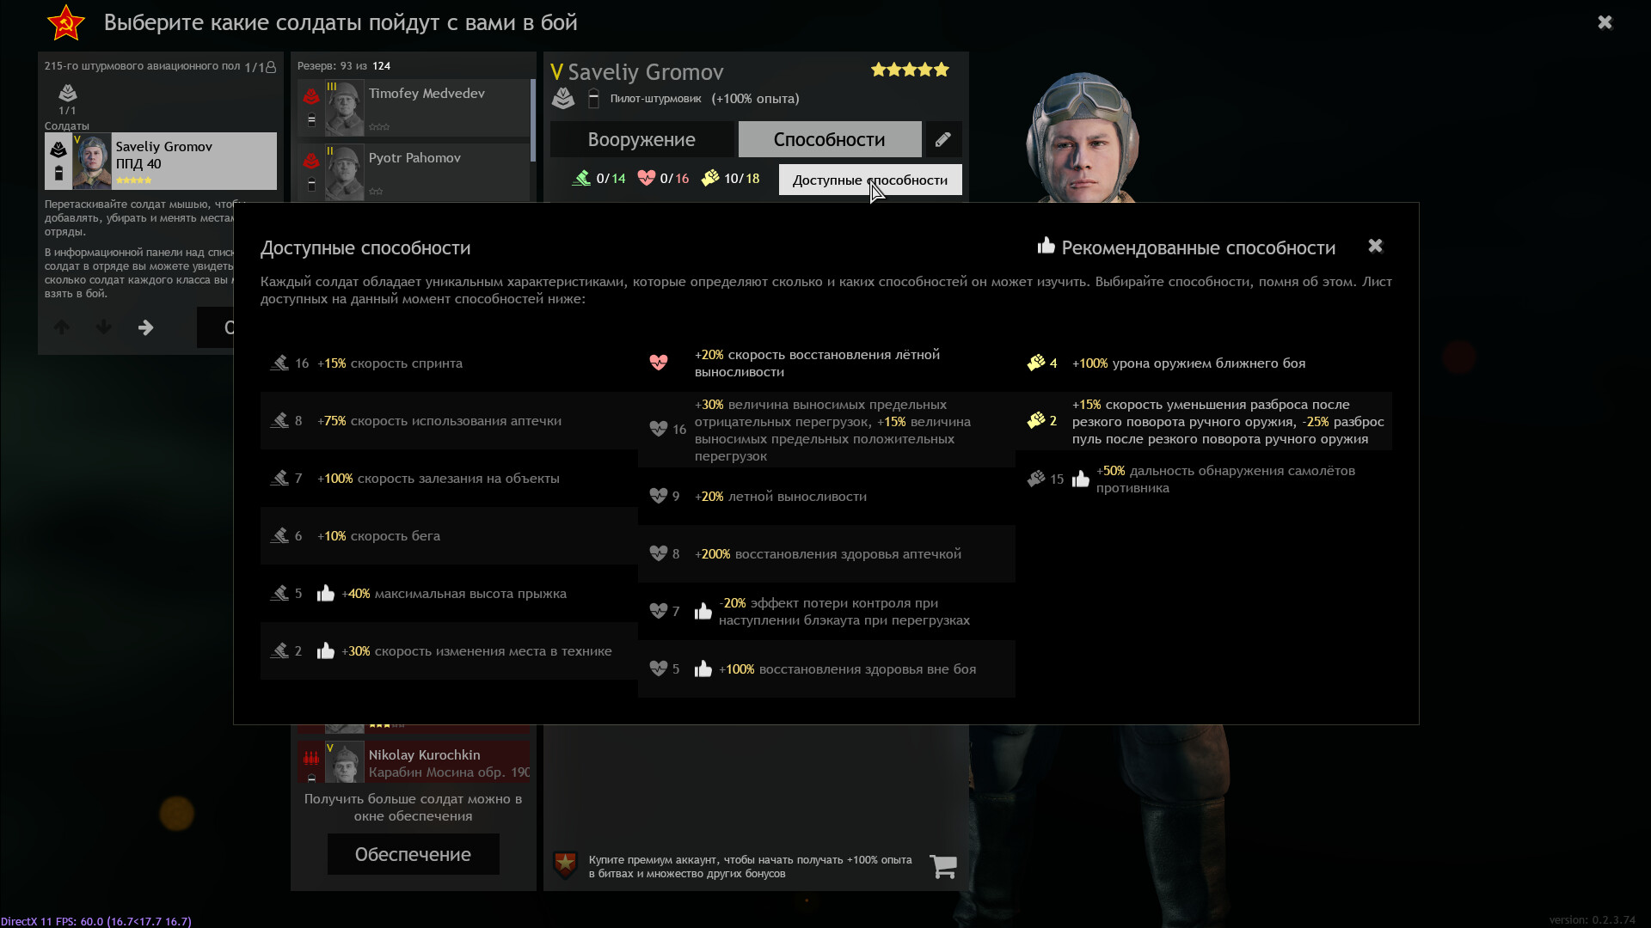Pick Timofey Medvedev from reserve list
The width and height of the screenshot is (1651, 928).
414,107
